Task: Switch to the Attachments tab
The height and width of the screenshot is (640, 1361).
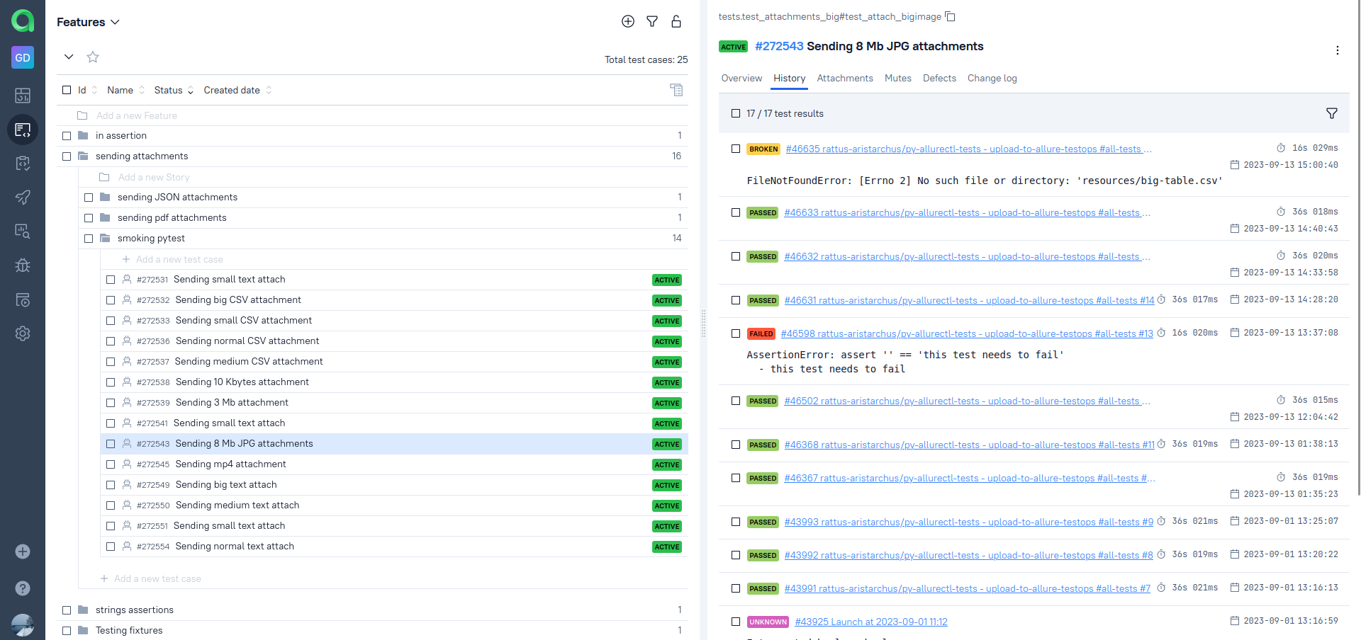Action: (x=844, y=78)
